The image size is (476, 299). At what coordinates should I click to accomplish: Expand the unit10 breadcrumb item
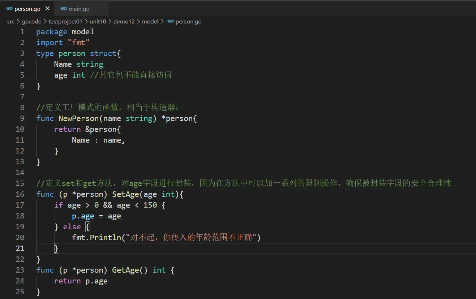pyautogui.click(x=98, y=21)
